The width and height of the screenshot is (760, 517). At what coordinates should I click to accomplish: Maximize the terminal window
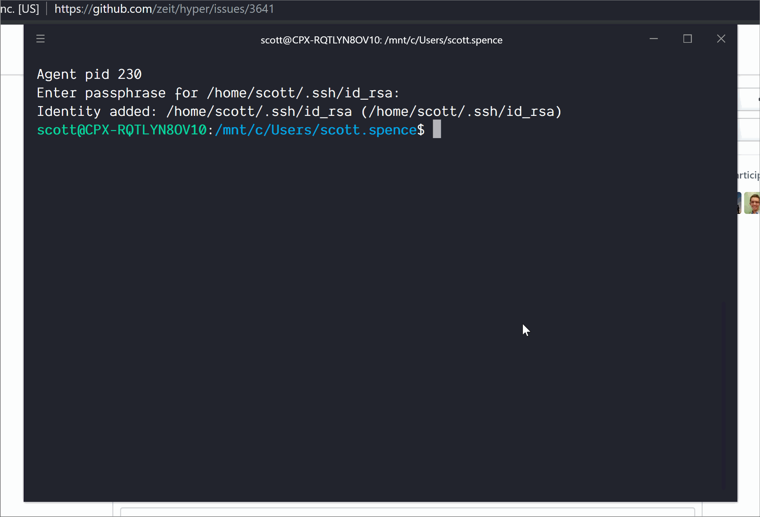(688, 38)
